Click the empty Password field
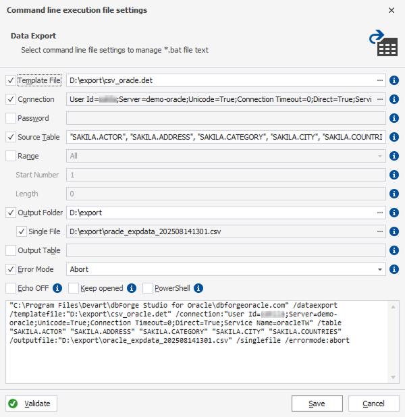Screen dimensions: 405x417 tap(226, 118)
